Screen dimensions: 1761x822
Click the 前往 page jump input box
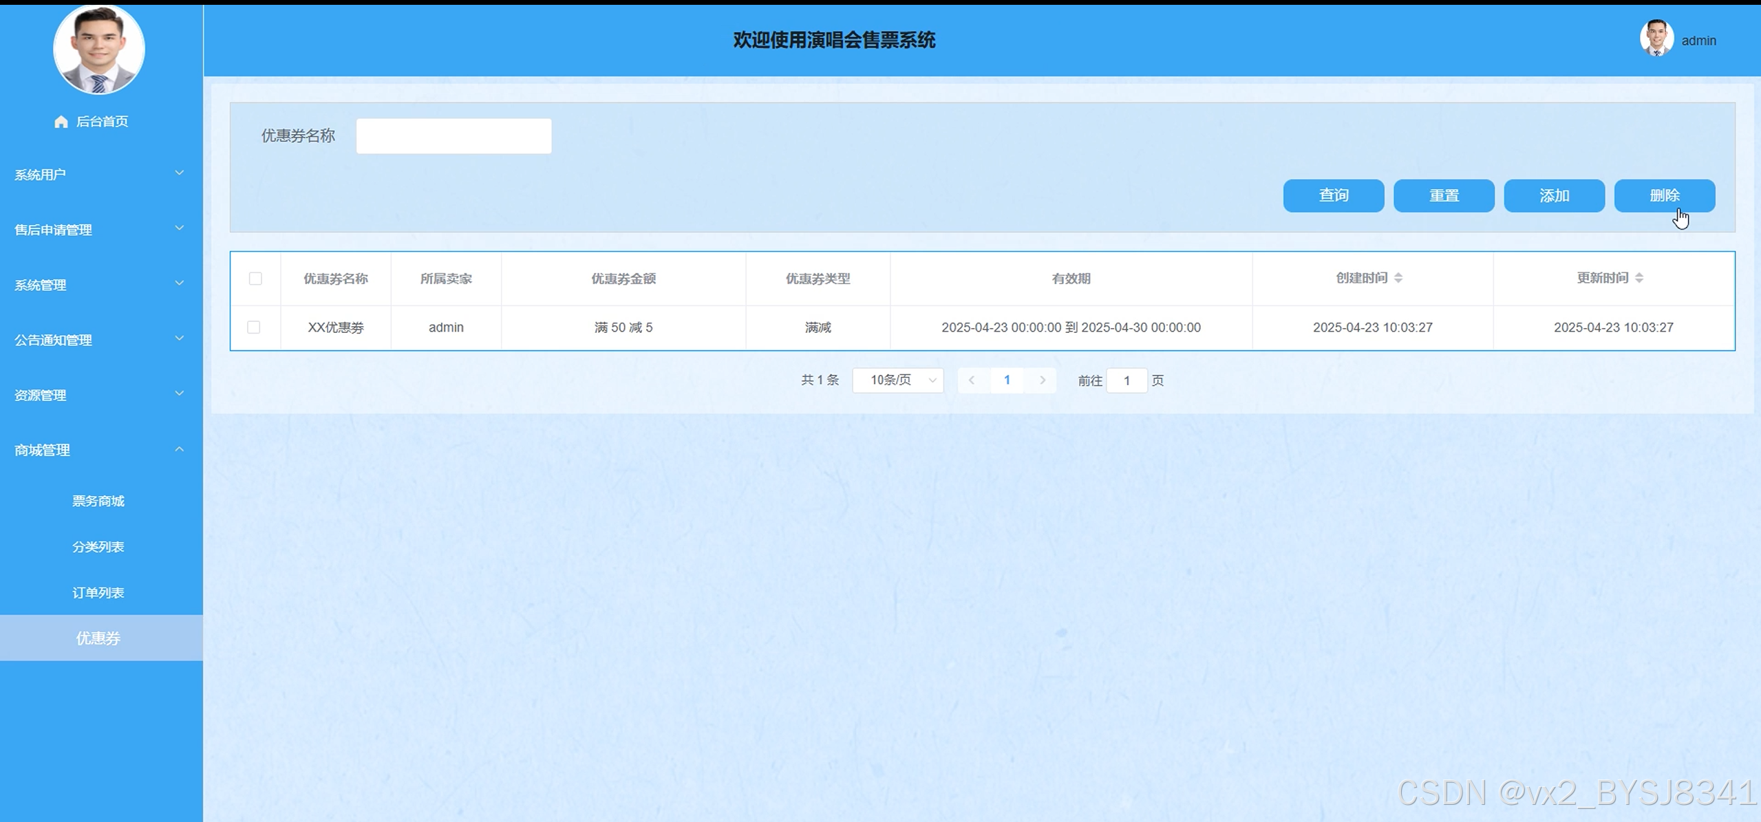[1127, 380]
